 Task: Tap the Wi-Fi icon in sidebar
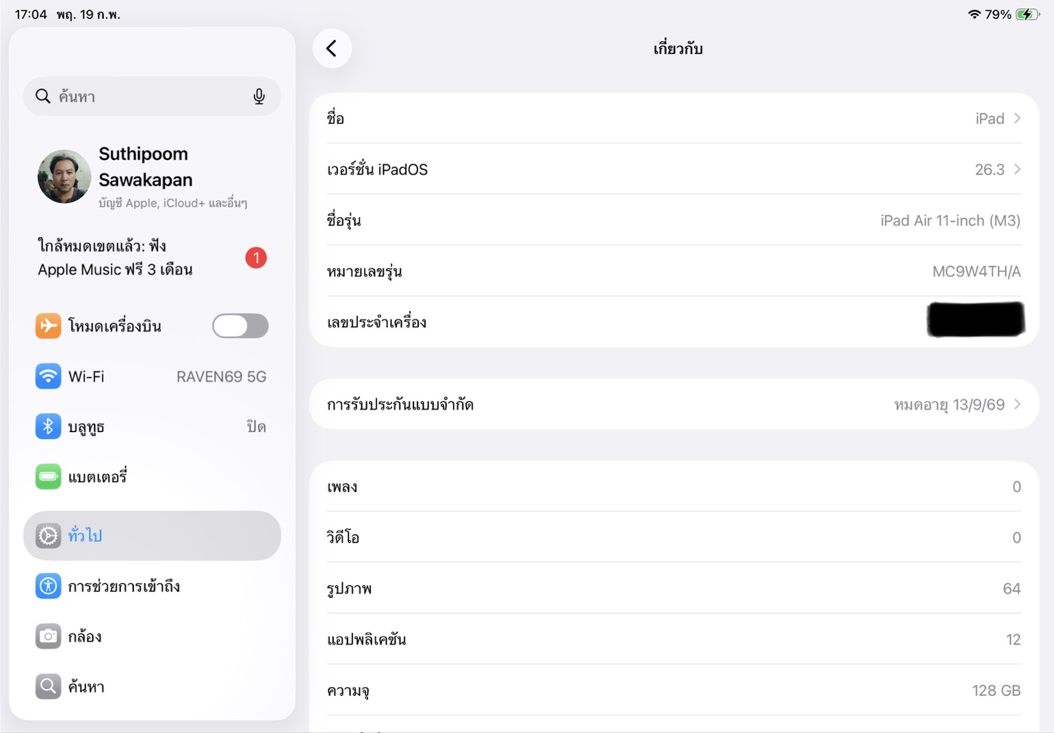[x=48, y=376]
